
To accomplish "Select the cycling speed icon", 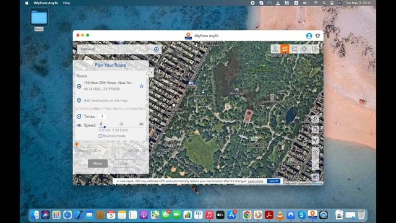I will 121,124.
